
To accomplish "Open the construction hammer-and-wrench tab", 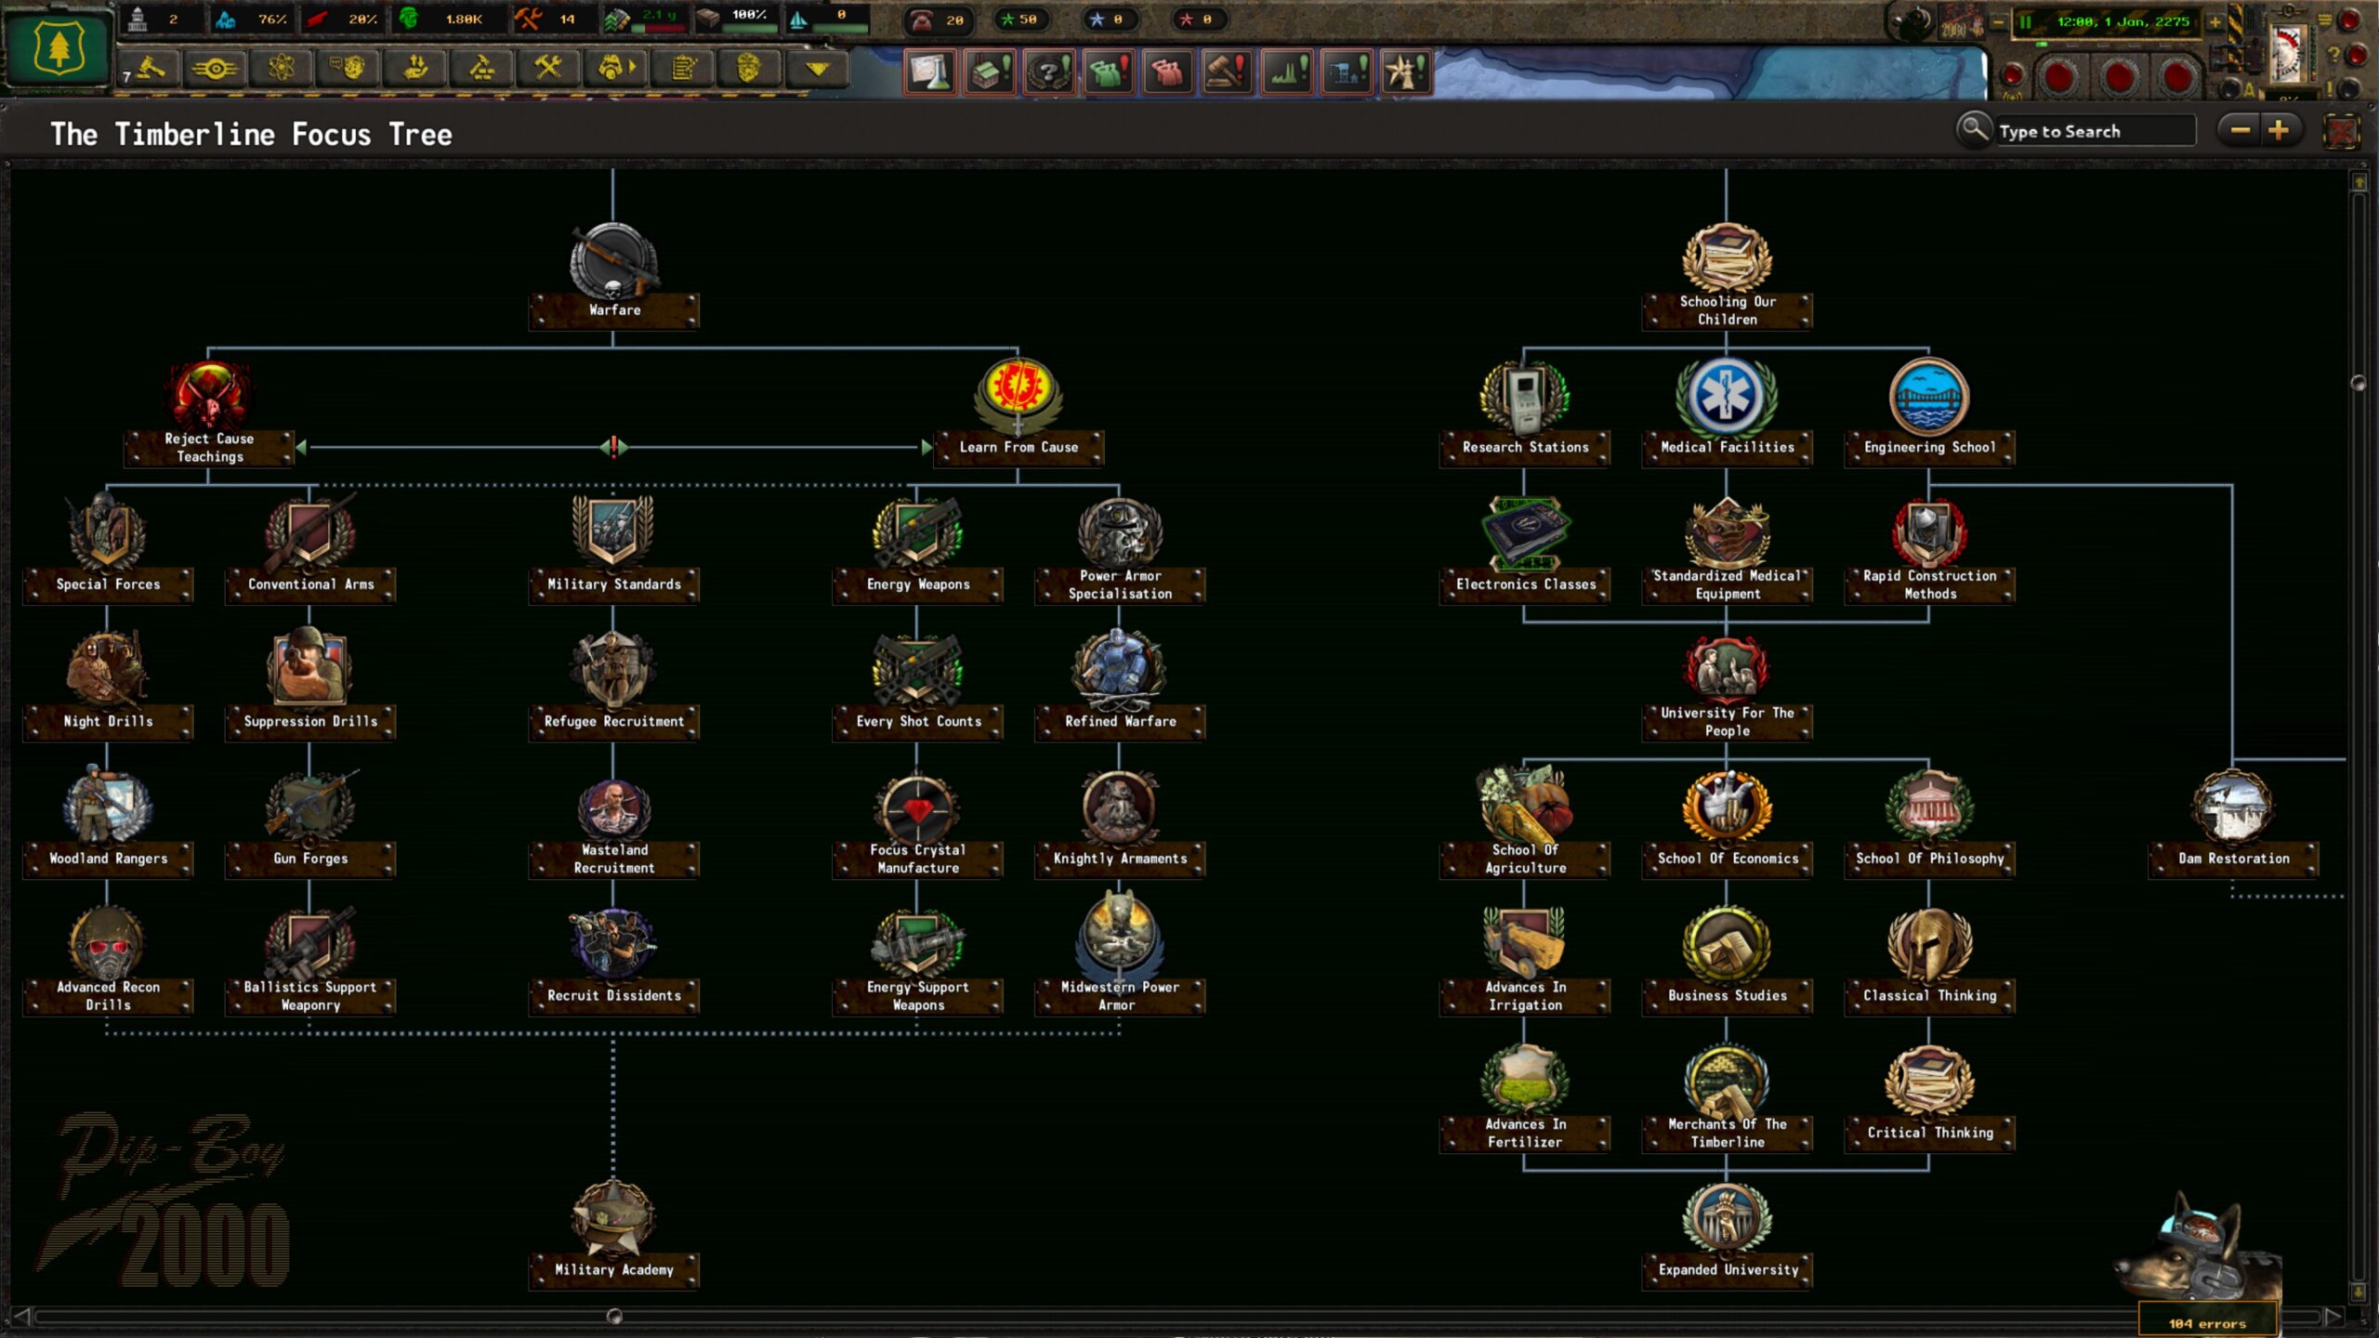I will pos(548,69).
